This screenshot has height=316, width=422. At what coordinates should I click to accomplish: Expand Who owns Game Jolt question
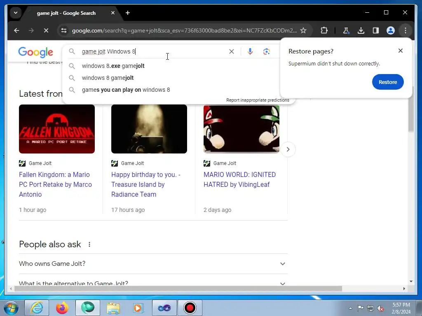pos(153,264)
